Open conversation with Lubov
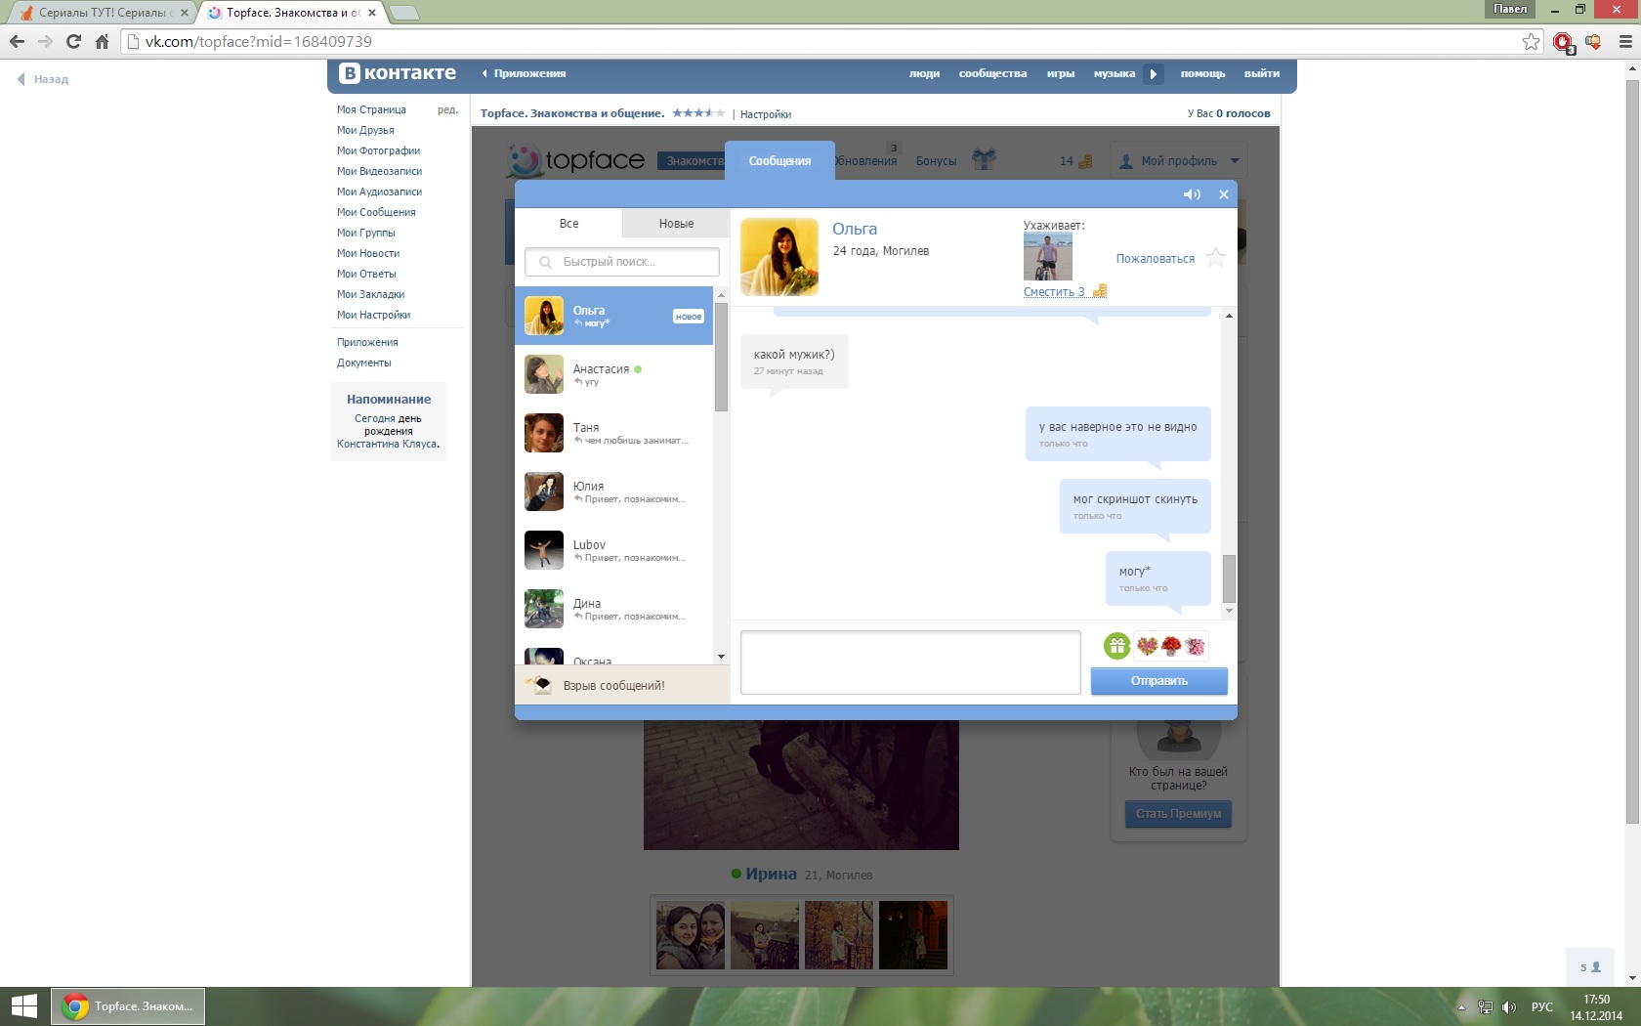Viewport: 1641px width, 1026px height. click(x=614, y=550)
